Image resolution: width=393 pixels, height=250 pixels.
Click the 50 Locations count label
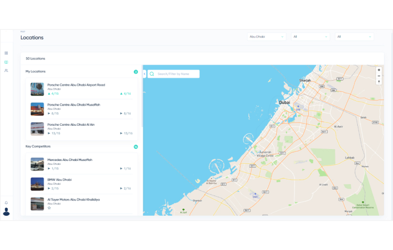tap(35, 59)
